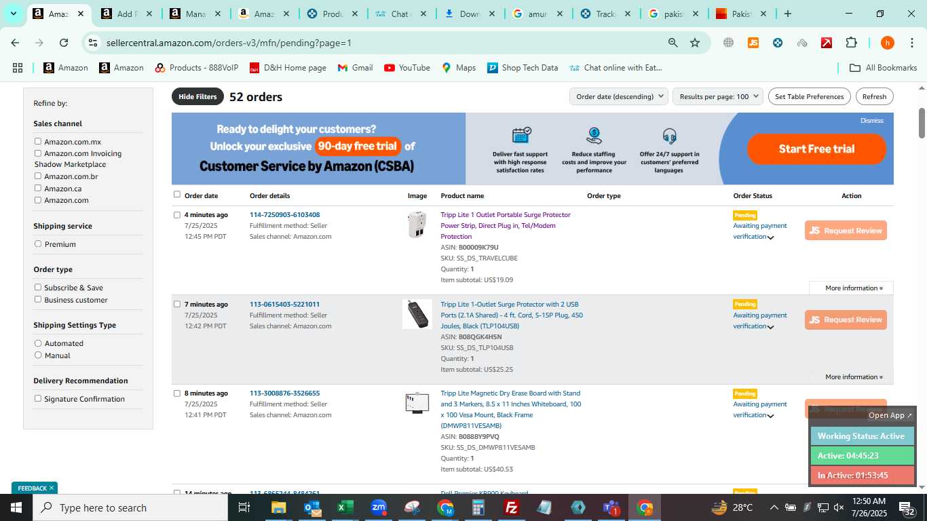Screen dimensions: 927x521
Task: Switch to the 'Mana' browser tab
Action: 195,14
